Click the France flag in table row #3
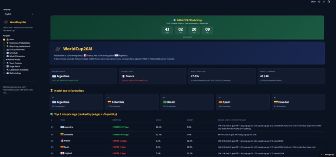Screen dimensions: 336x157 click(x=63, y=141)
